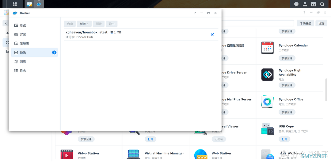Screen dimensions: 331x162
Task: Click USB Copy package title
Action: click(x=286, y=126)
